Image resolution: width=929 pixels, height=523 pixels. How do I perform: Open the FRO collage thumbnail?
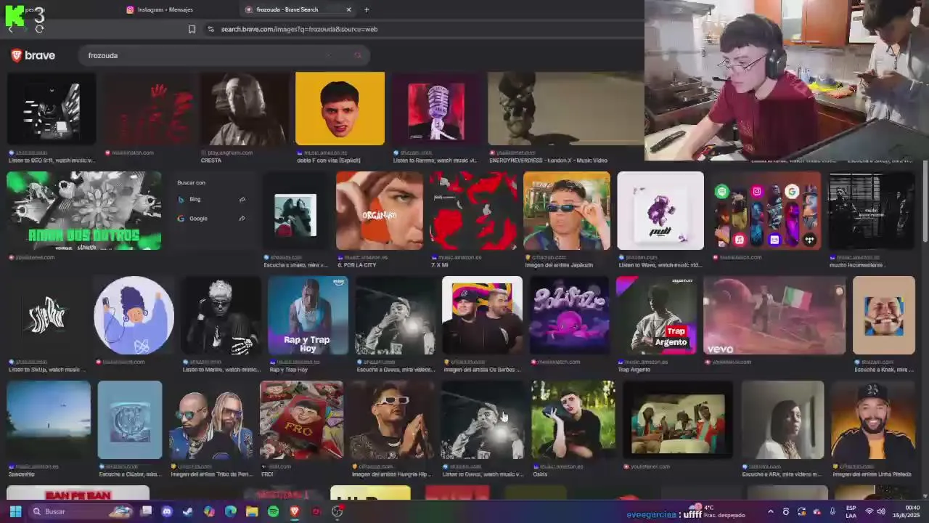pos(301,420)
